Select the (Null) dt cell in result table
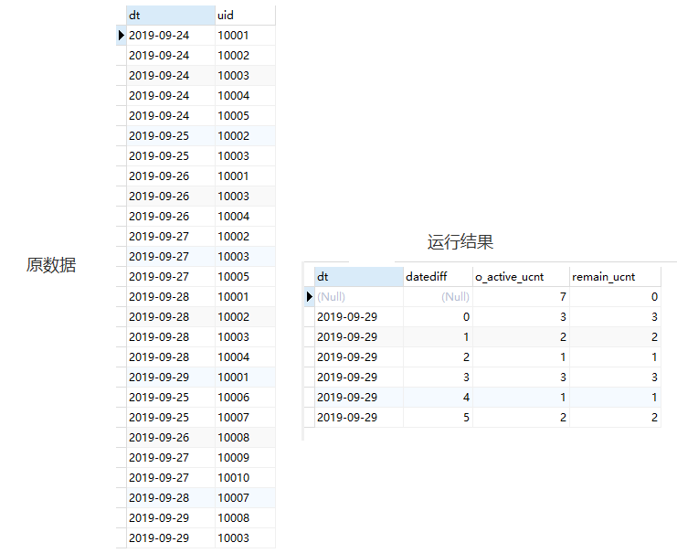Image resolution: width=677 pixels, height=553 pixels. point(359,297)
